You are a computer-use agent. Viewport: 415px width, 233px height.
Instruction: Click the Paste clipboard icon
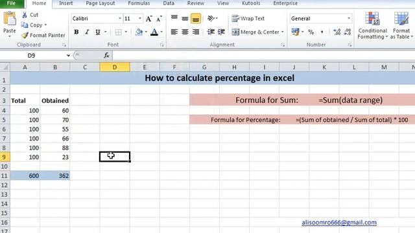[10, 19]
